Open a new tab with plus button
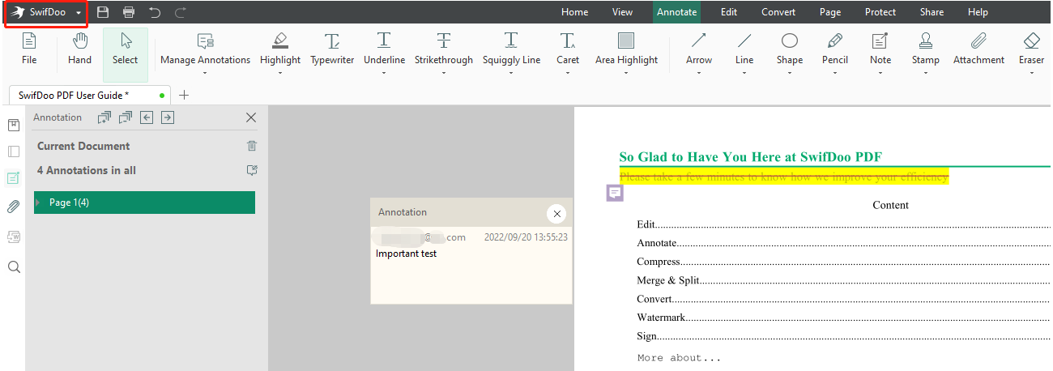This screenshot has height=371, width=1053. point(184,95)
